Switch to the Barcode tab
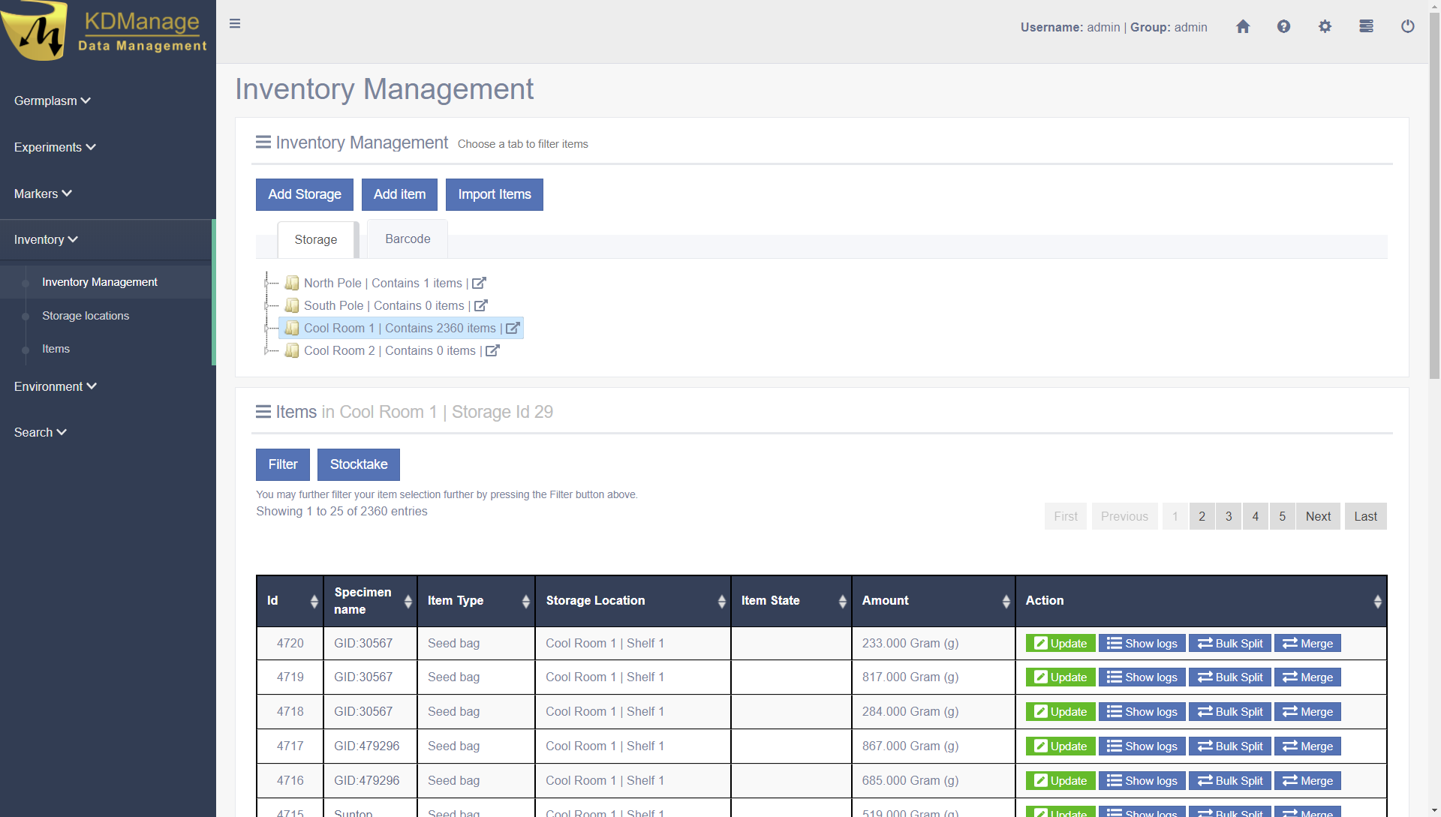Screen dimensions: 1441x817 click(408, 239)
